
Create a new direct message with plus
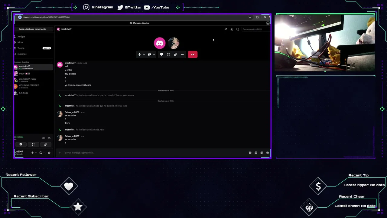[x=51, y=62]
